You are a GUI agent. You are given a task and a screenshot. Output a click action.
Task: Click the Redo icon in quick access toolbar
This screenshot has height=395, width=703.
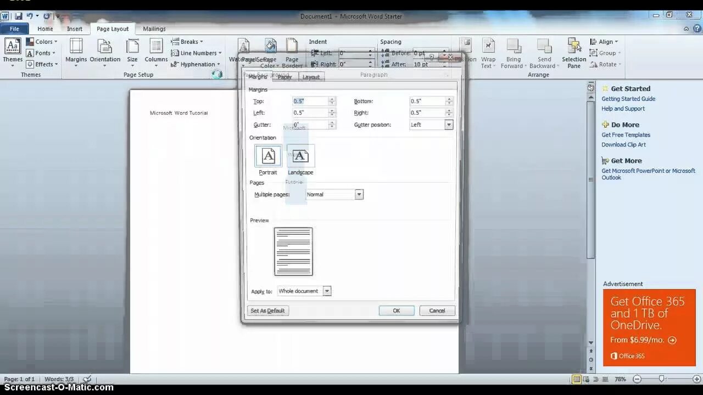click(47, 16)
